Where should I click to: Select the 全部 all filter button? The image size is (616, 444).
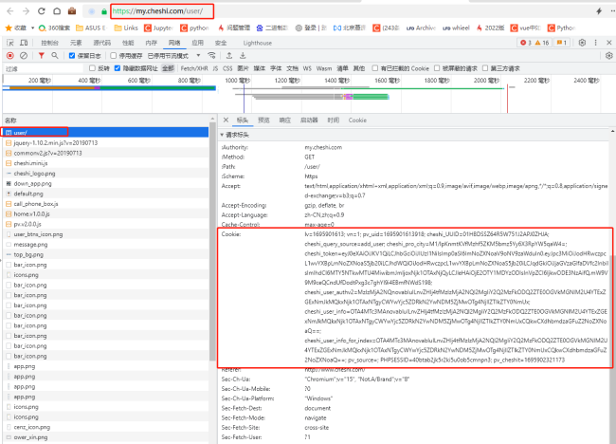(168, 68)
